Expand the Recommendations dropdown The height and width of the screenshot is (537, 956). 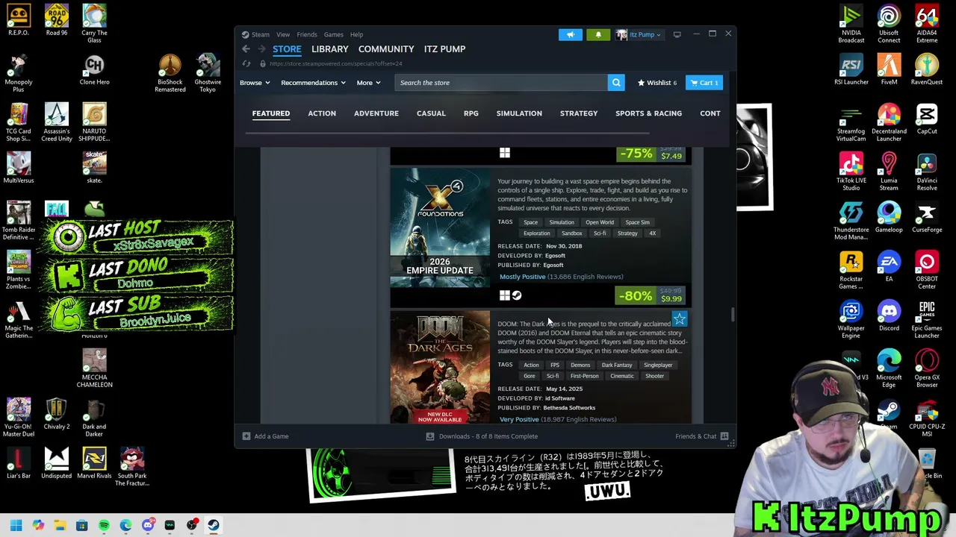[x=313, y=83]
